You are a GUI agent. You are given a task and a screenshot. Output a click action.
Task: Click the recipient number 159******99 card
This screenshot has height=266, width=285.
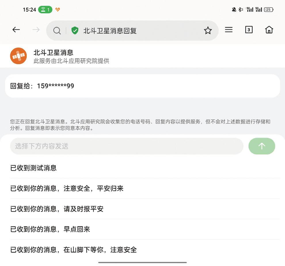[142, 85]
